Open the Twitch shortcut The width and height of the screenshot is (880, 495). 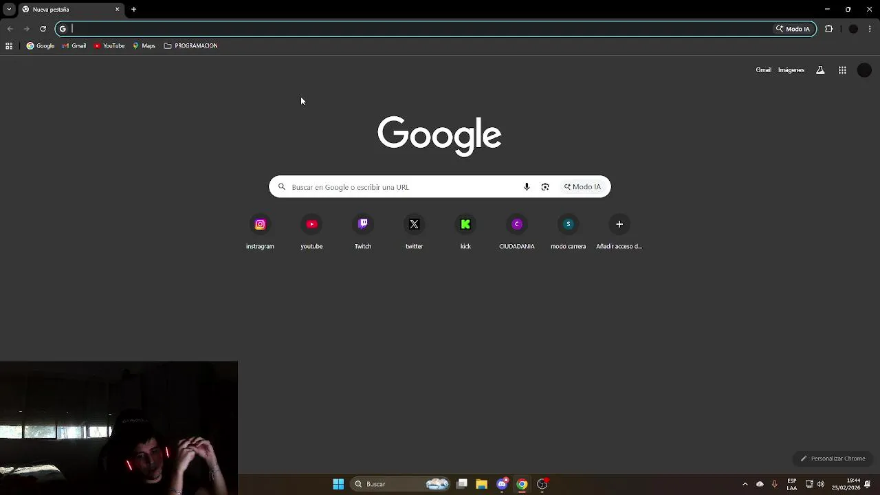click(363, 232)
